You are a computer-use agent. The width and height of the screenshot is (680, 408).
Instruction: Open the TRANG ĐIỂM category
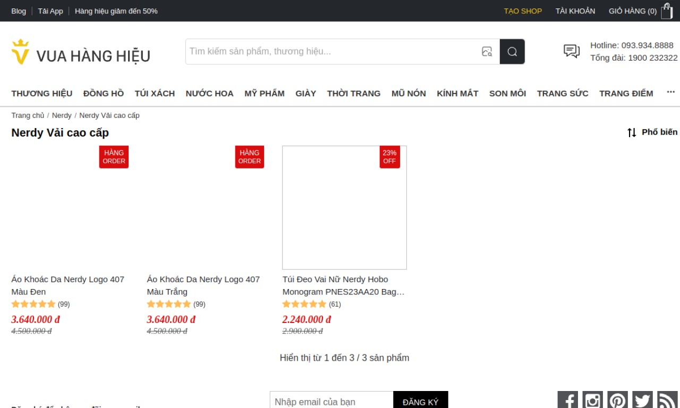click(626, 93)
